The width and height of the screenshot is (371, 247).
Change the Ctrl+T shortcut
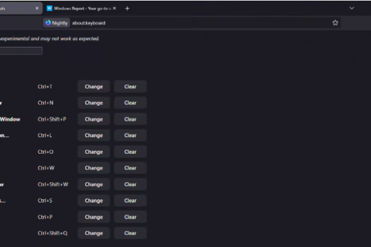pyautogui.click(x=93, y=86)
